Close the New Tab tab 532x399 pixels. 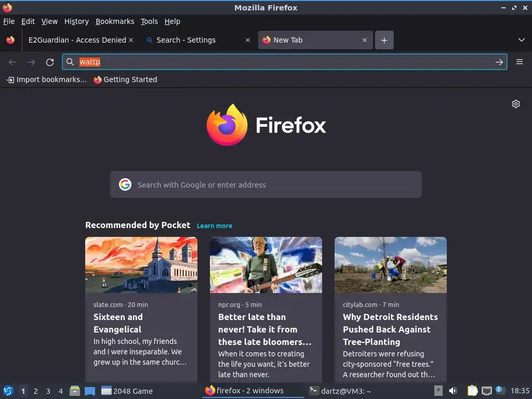tap(365, 40)
